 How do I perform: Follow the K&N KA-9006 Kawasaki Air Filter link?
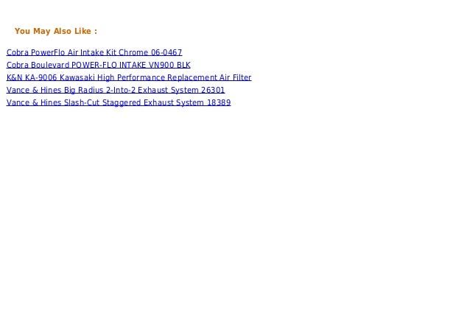tap(129, 77)
